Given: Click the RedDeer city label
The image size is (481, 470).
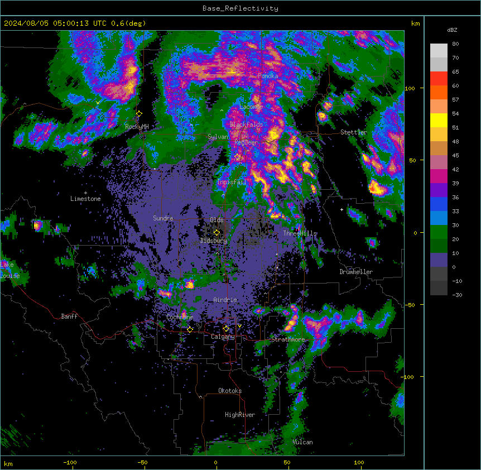Looking at the screenshot, I should (x=246, y=142).
